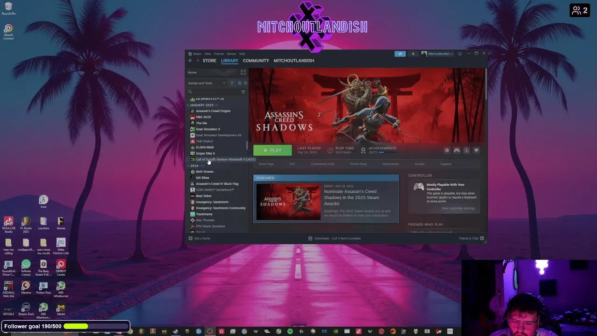Open controller layout icon for Shadows
The image size is (597, 336).
tap(457, 150)
